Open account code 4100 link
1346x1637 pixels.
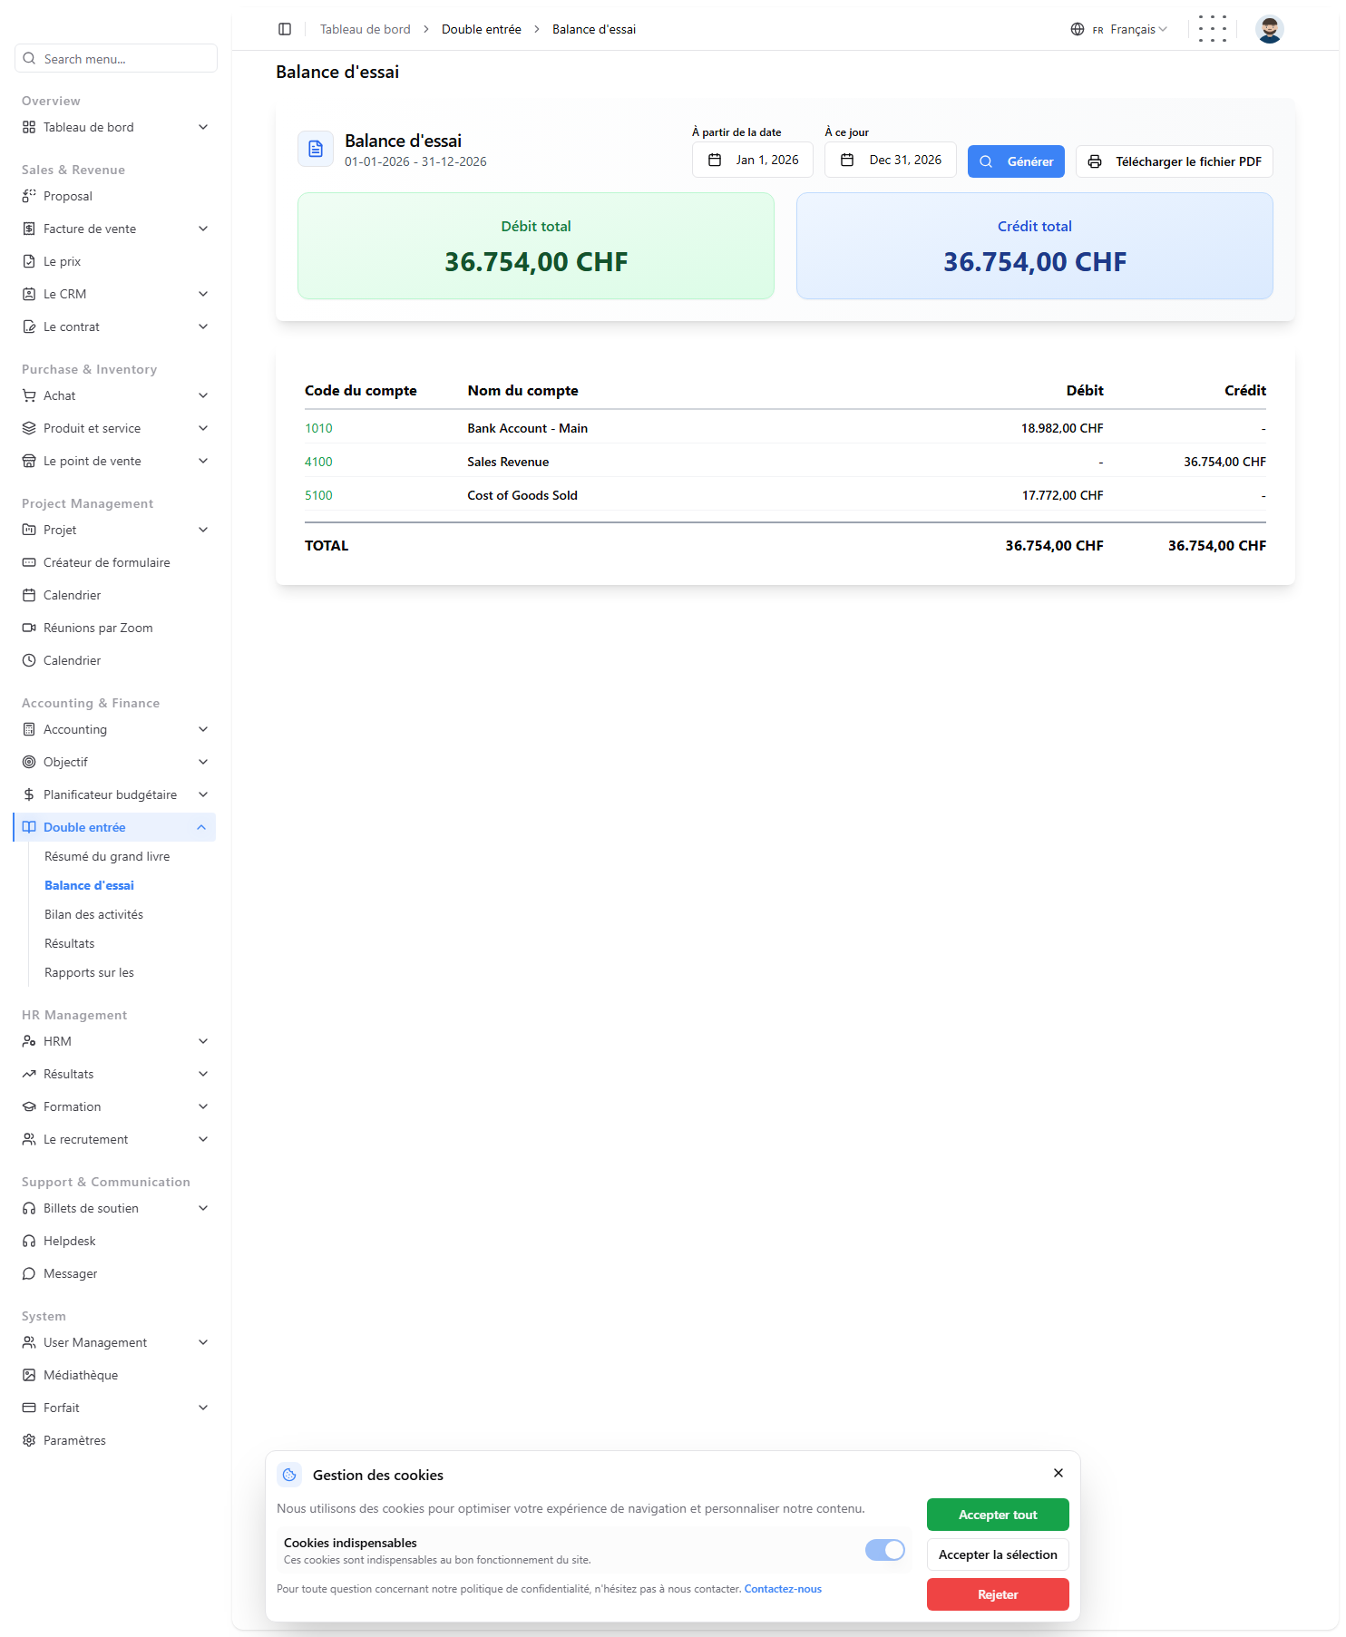coord(318,462)
